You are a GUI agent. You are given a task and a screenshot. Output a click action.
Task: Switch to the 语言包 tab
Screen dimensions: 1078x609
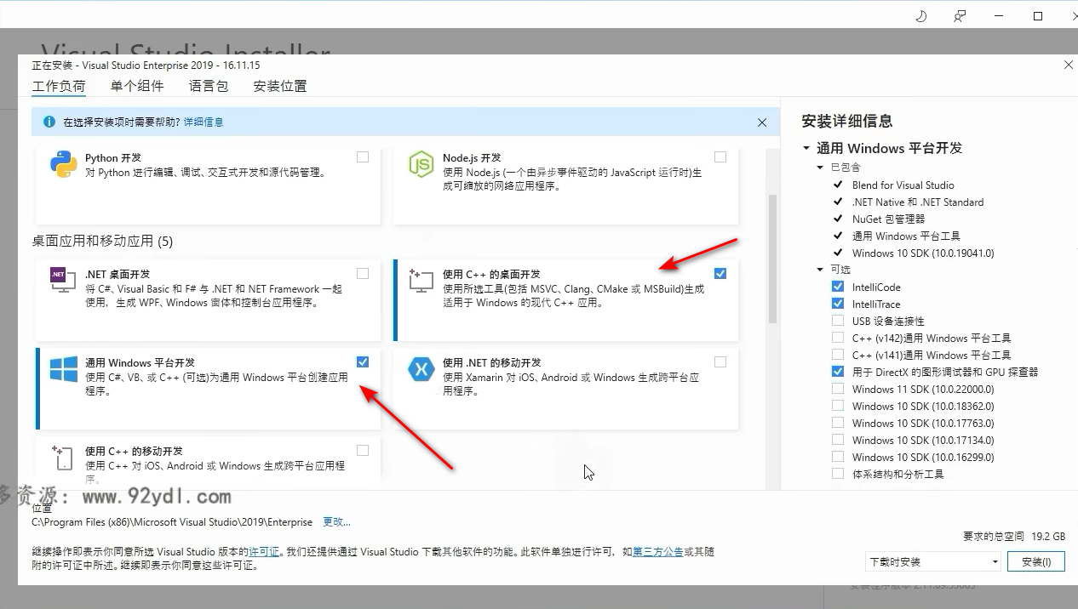(209, 86)
